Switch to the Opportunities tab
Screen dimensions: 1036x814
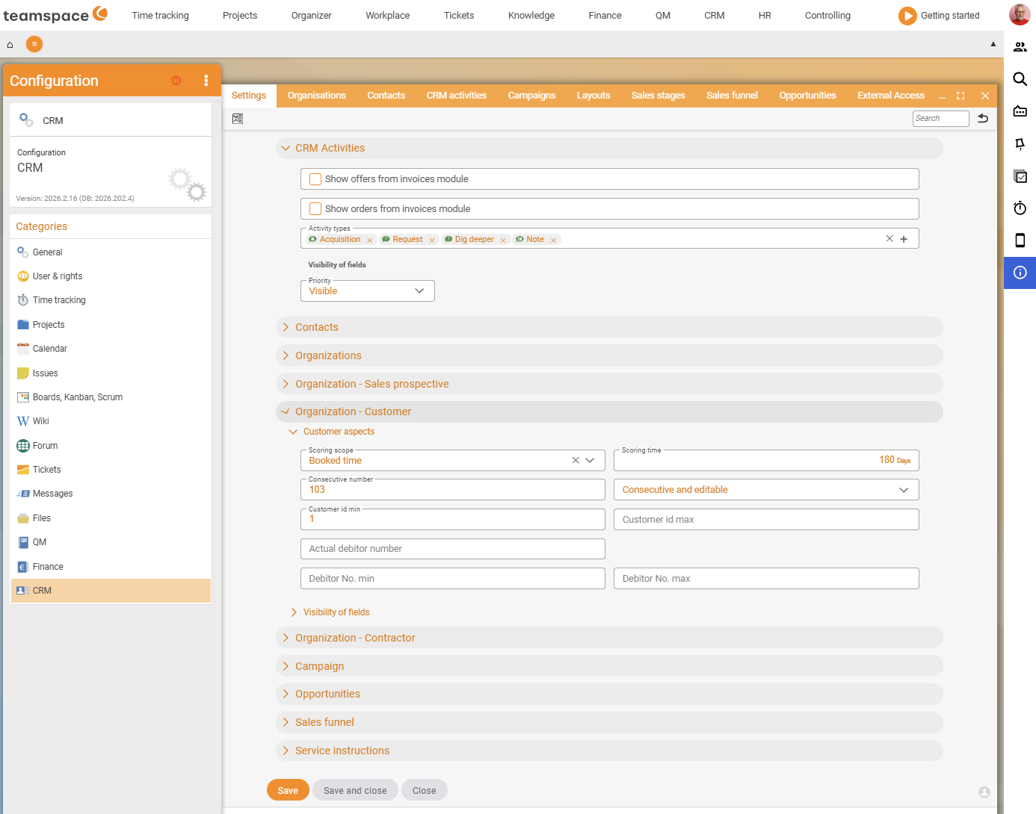tap(808, 96)
